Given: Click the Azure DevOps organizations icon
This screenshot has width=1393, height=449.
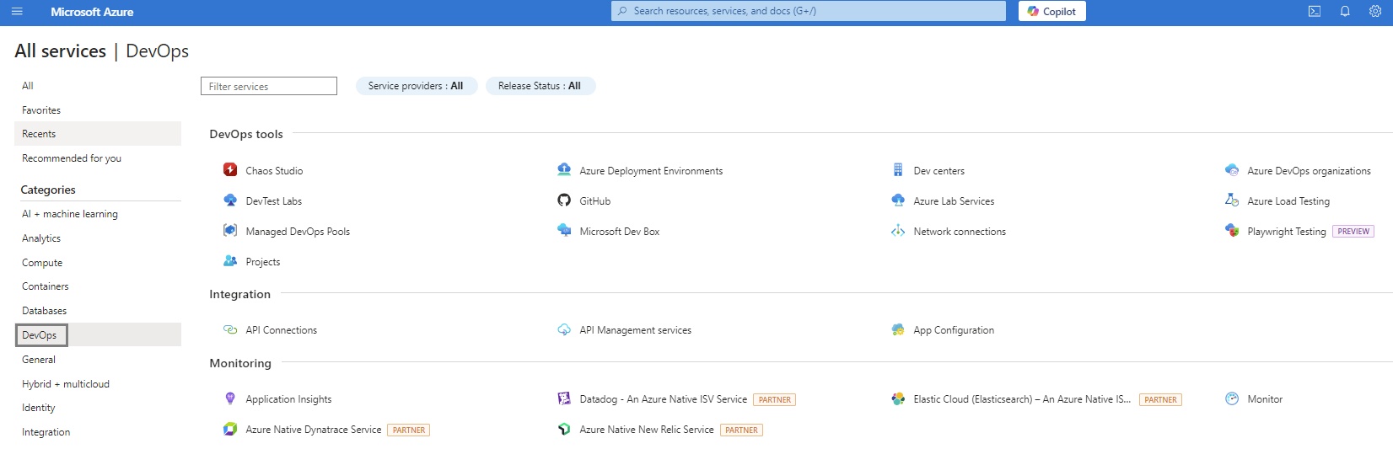Looking at the screenshot, I should [1232, 169].
